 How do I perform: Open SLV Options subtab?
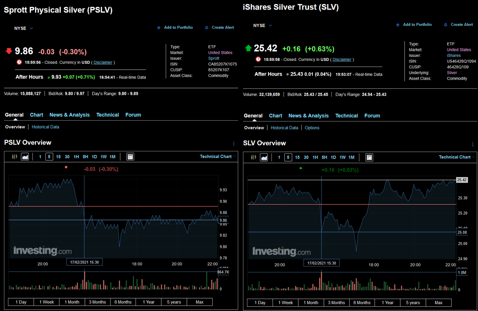coord(312,128)
